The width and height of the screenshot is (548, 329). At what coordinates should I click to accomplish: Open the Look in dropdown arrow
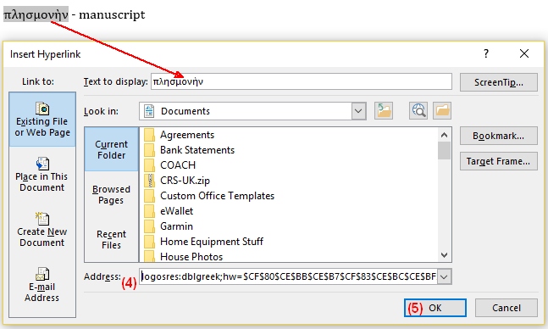358,111
